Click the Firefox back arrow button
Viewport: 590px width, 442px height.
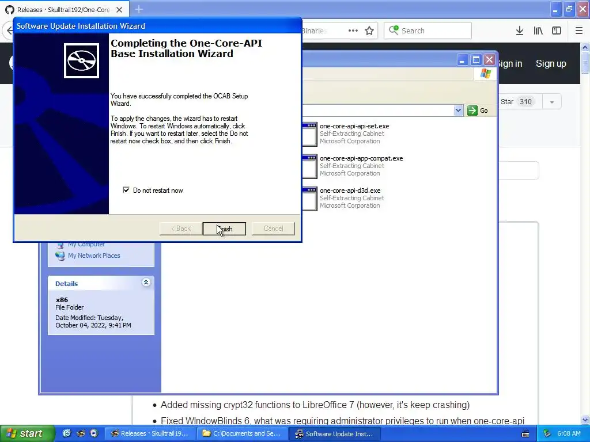pyautogui.click(x=8, y=31)
